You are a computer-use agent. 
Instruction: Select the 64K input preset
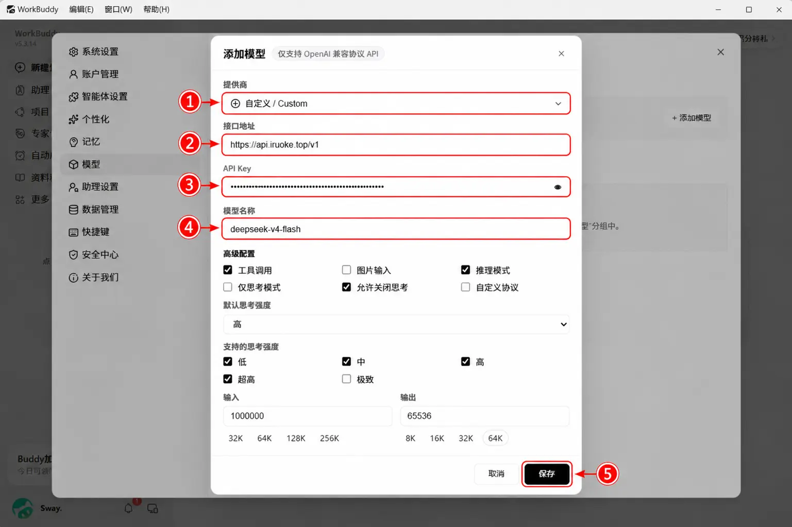[264, 438]
